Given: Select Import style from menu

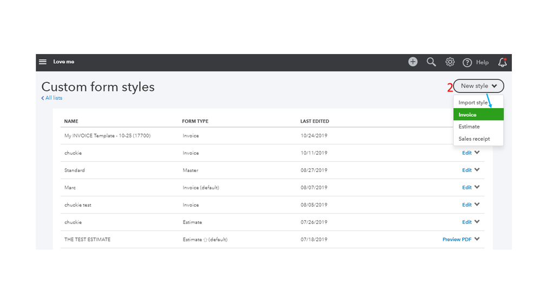Looking at the screenshot, I should pyautogui.click(x=473, y=103).
